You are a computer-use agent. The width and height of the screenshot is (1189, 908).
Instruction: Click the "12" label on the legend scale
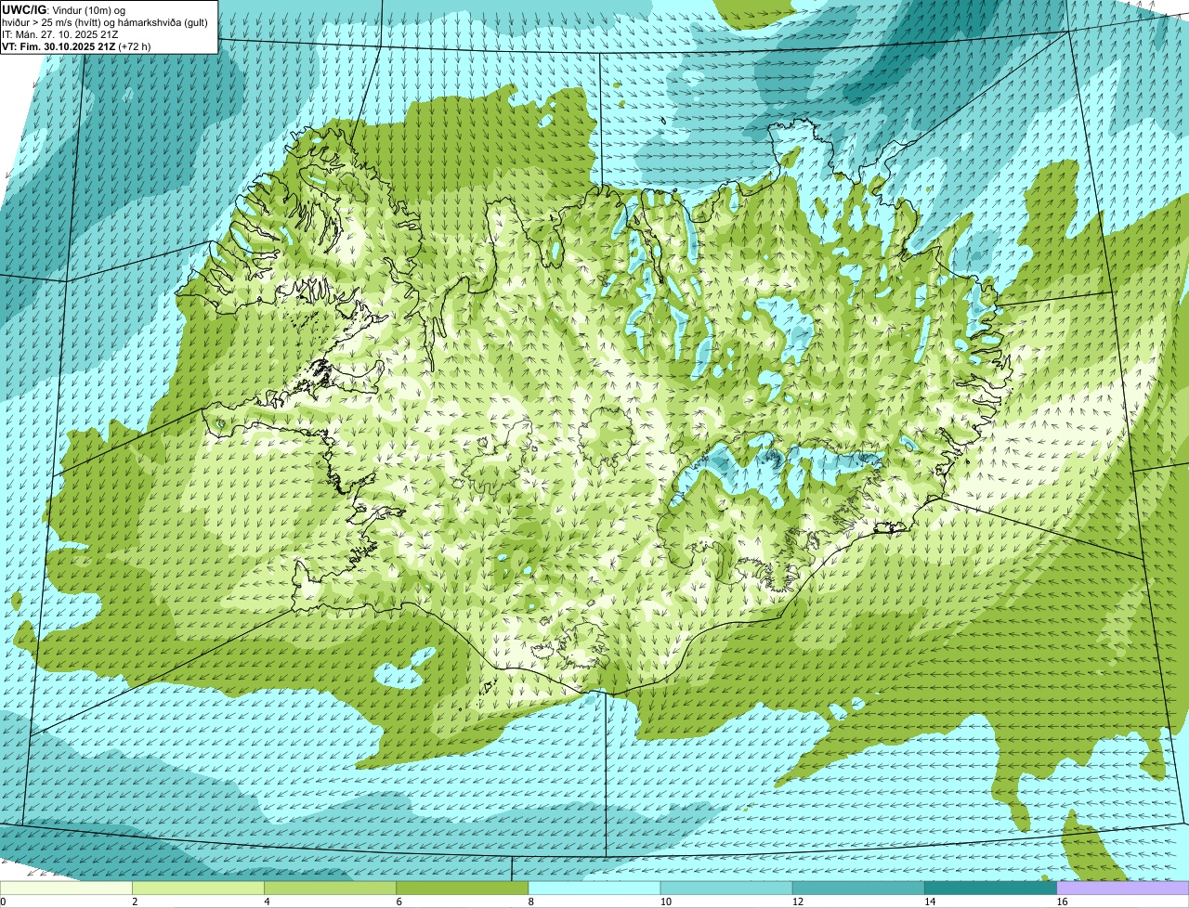(797, 902)
